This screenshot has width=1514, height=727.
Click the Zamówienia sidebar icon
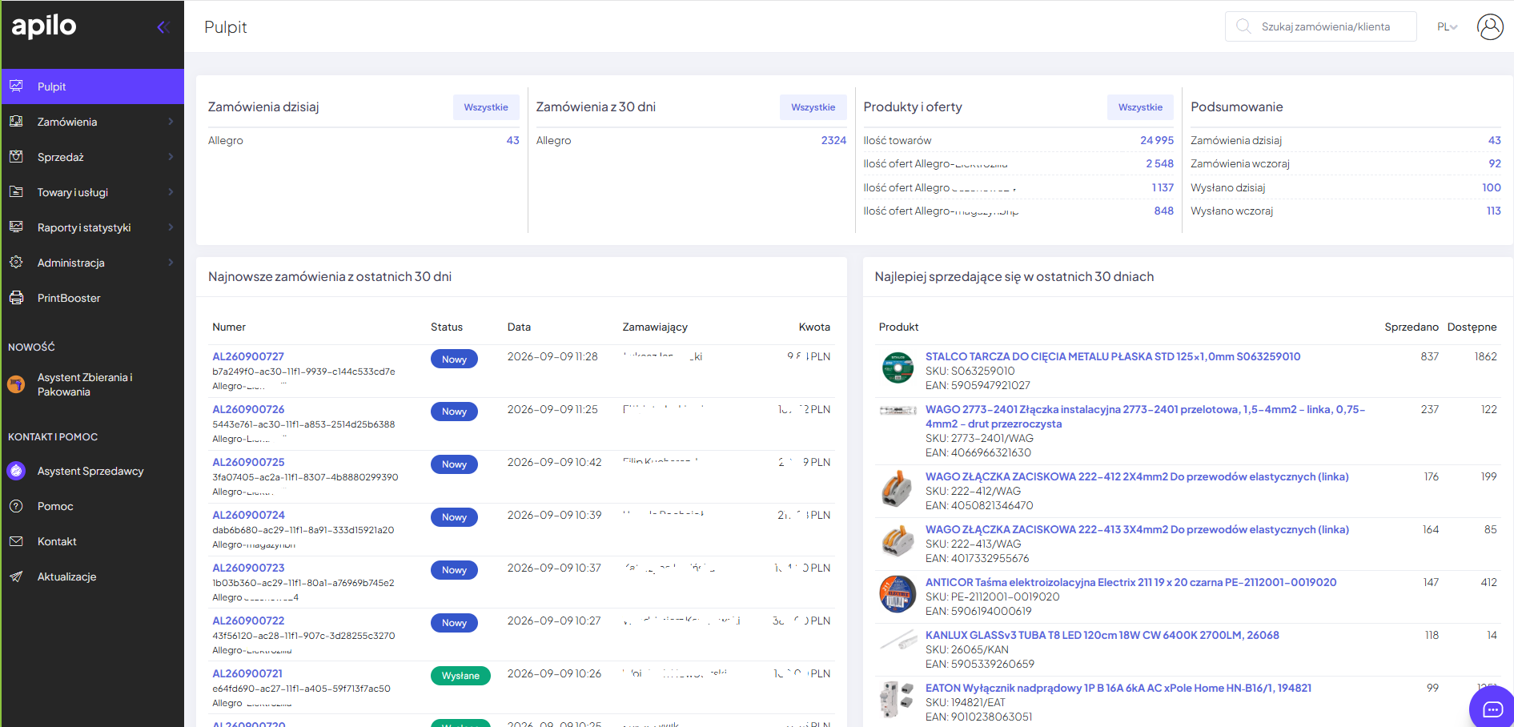point(16,122)
